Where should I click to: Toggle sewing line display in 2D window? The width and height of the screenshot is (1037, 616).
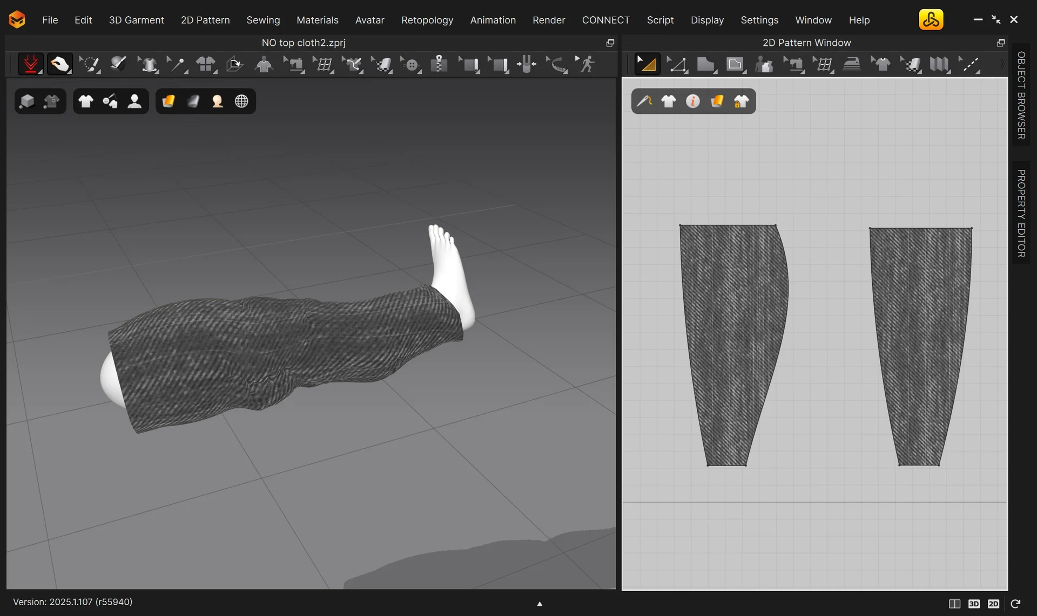pos(644,101)
